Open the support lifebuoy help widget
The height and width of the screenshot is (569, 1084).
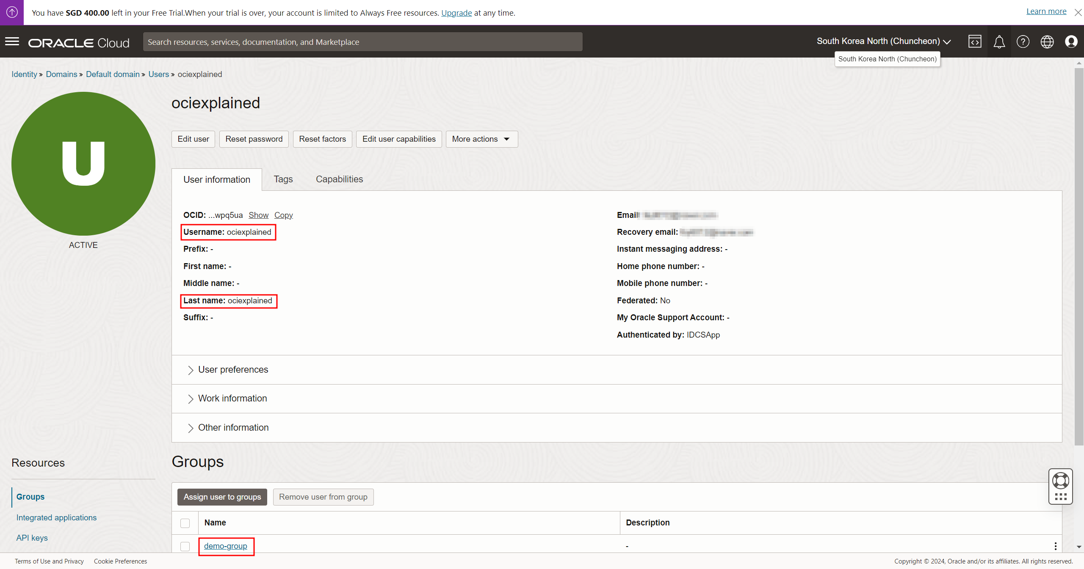[1061, 486]
